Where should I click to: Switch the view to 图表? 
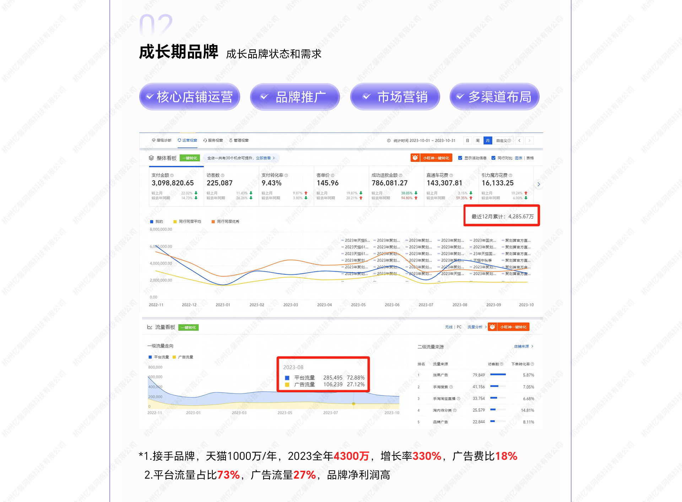tap(519, 158)
